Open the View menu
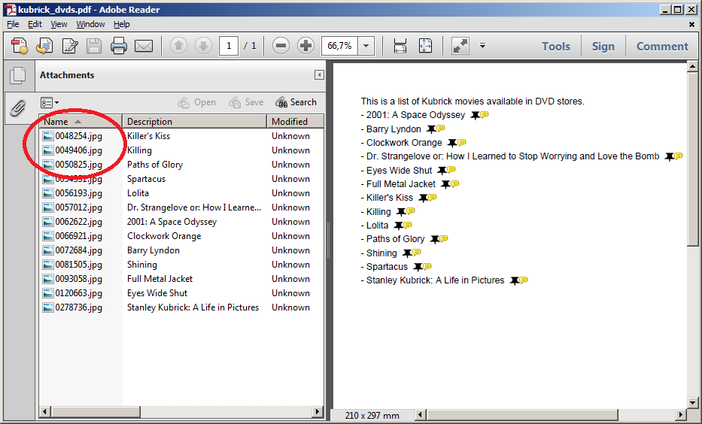The width and height of the screenshot is (702, 424). coord(59,24)
